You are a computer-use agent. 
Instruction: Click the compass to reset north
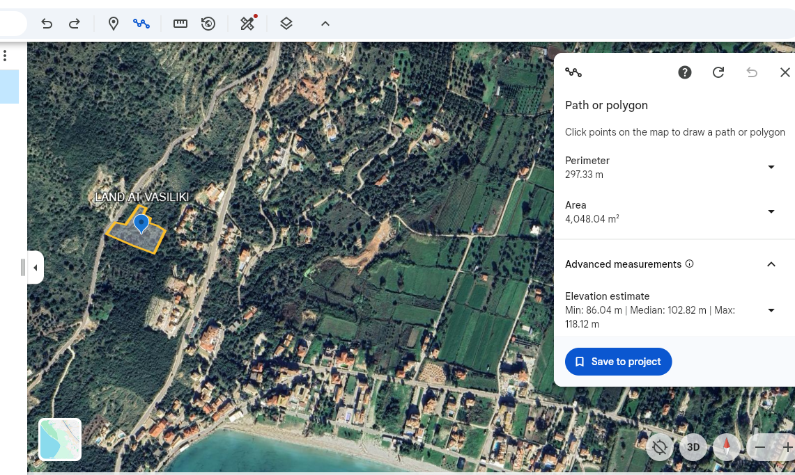[x=727, y=447]
